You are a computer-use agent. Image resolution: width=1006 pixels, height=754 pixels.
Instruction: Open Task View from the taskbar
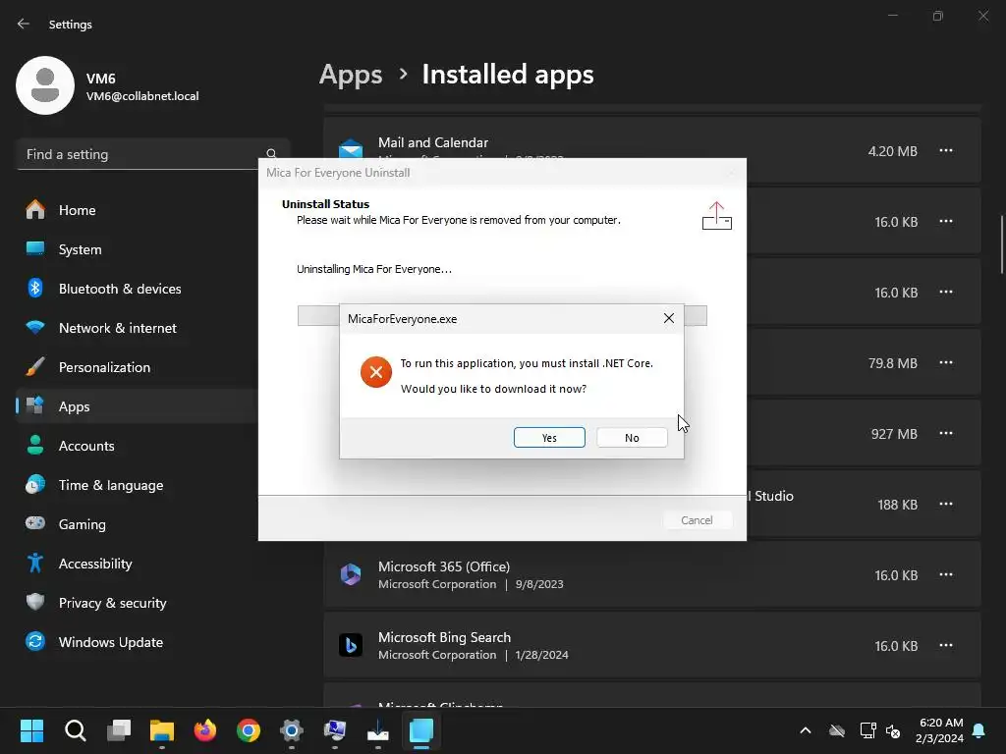pos(119,730)
